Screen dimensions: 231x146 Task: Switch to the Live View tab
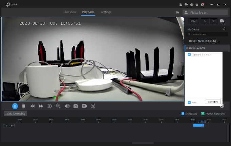pyautogui.click(x=70, y=12)
